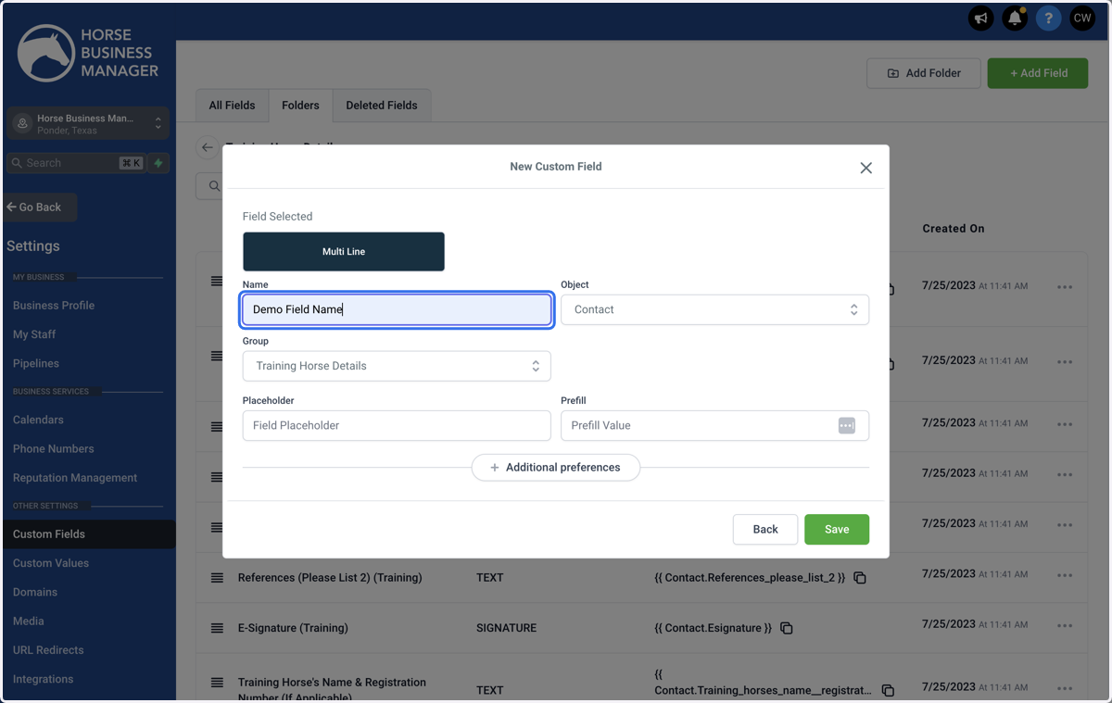Close the New Custom Field dialog
The width and height of the screenshot is (1112, 703).
[x=866, y=168]
